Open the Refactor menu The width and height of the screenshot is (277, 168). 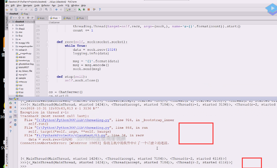(x=46, y=6)
